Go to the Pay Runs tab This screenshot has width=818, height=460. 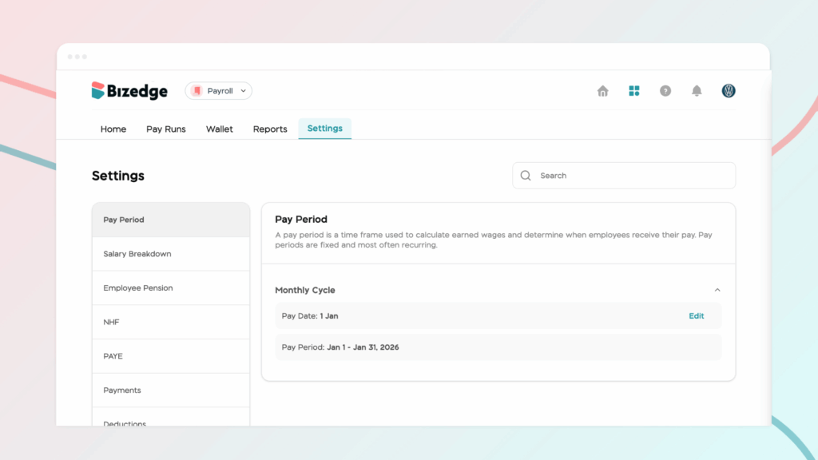tap(166, 129)
